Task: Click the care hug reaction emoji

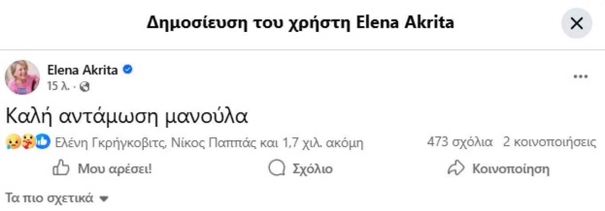Action: [28, 143]
